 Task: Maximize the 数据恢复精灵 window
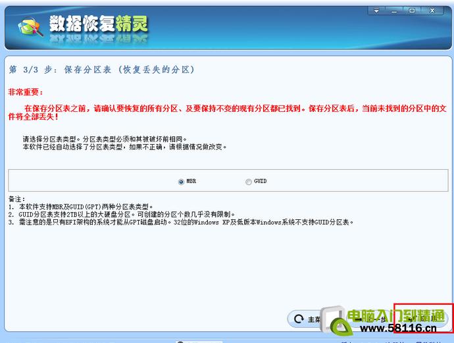click(412, 11)
